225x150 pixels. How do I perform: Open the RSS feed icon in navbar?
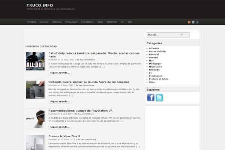point(189,22)
